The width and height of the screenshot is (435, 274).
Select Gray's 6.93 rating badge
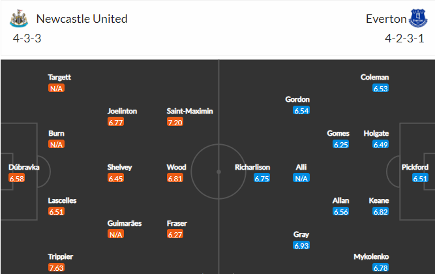tap(301, 245)
